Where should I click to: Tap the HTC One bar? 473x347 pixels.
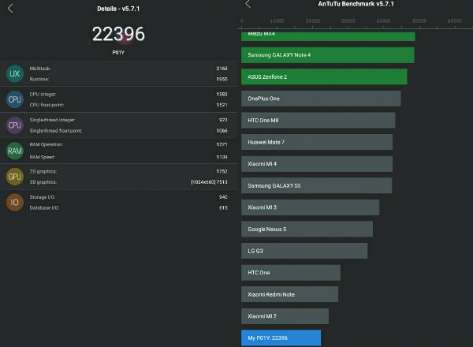pos(291,272)
